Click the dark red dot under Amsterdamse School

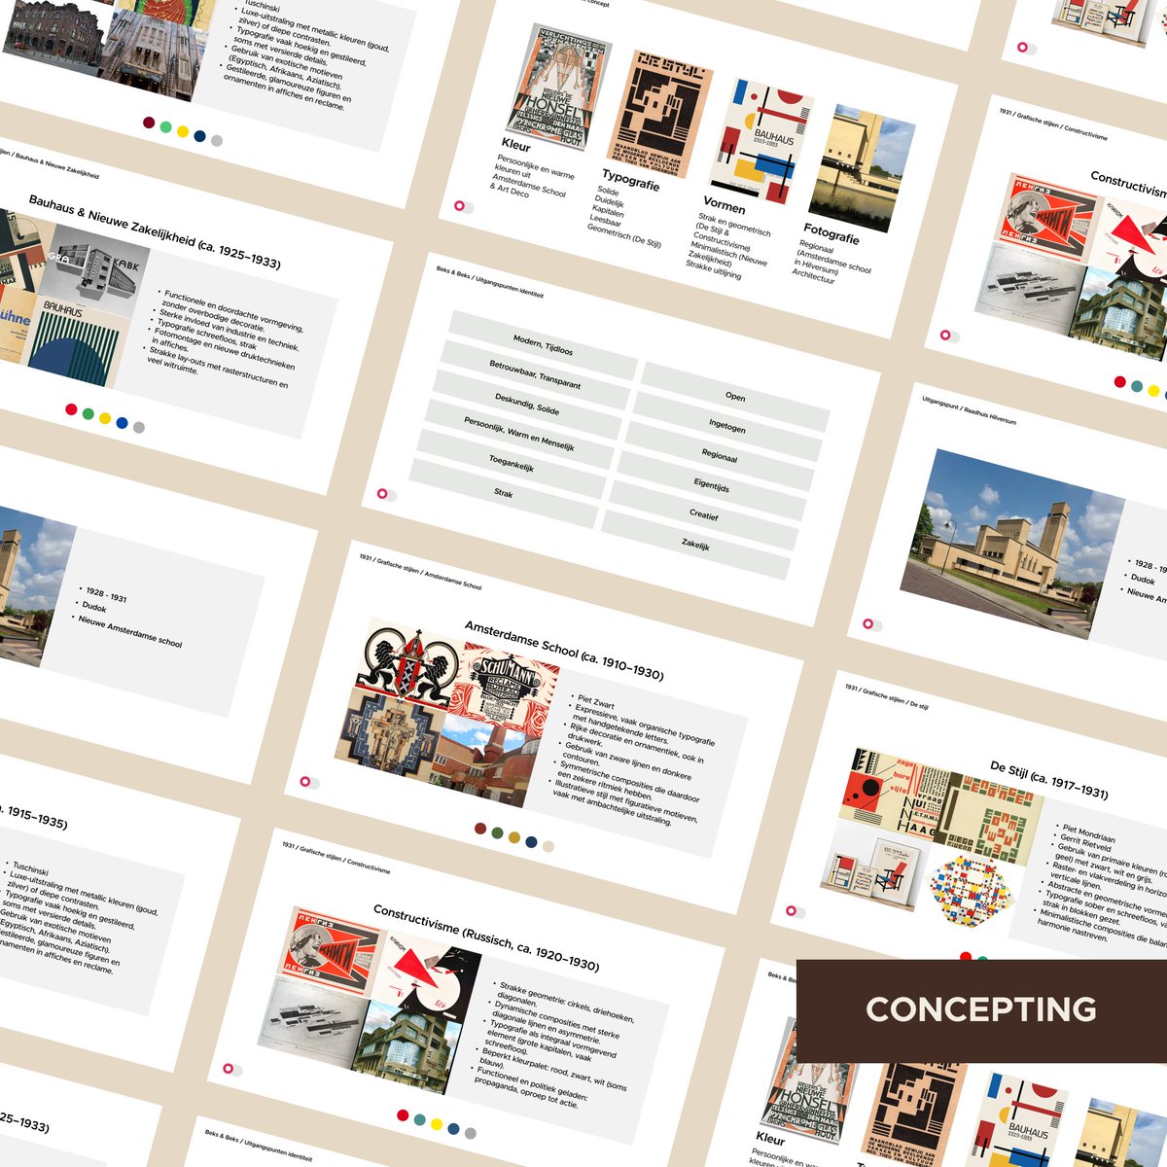(480, 829)
